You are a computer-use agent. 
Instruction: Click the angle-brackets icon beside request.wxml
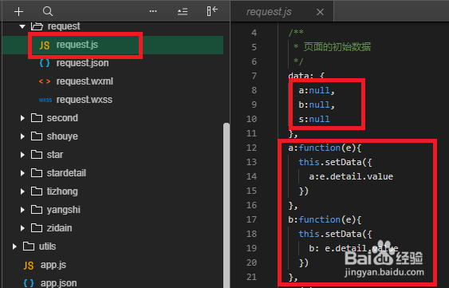point(45,81)
